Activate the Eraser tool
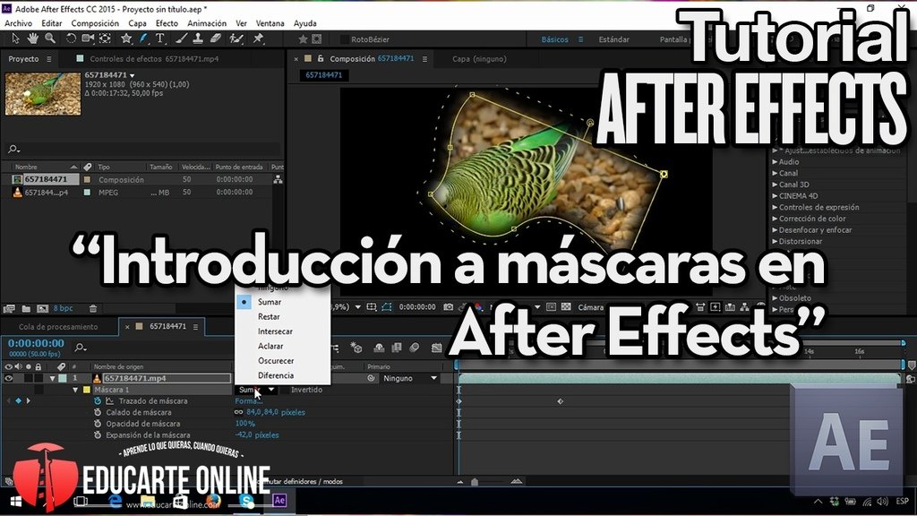The width and height of the screenshot is (917, 516). click(214, 39)
